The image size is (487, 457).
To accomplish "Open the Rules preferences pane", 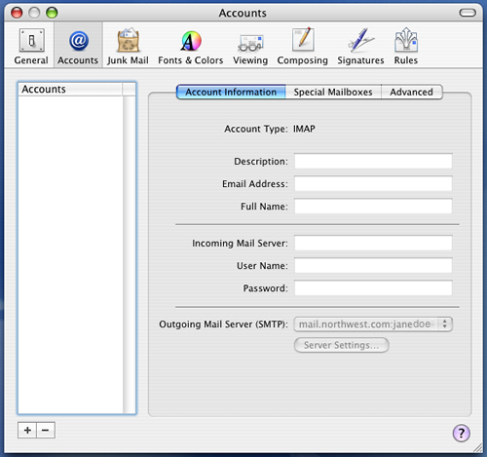I will [406, 46].
